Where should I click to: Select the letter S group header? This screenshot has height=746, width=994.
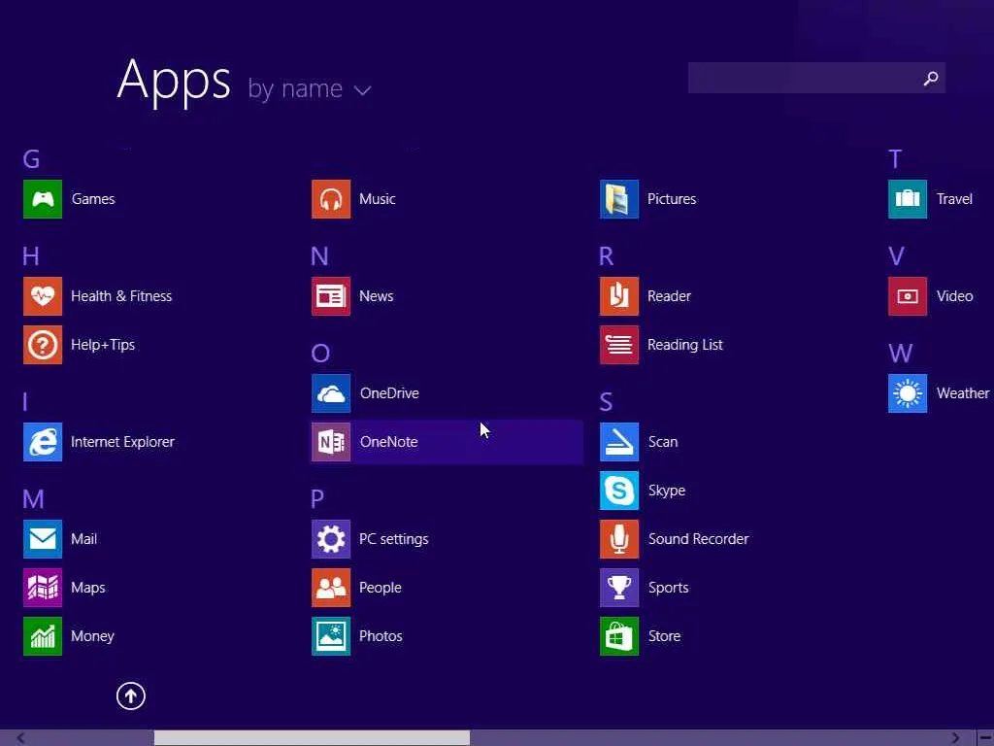pyautogui.click(x=606, y=401)
